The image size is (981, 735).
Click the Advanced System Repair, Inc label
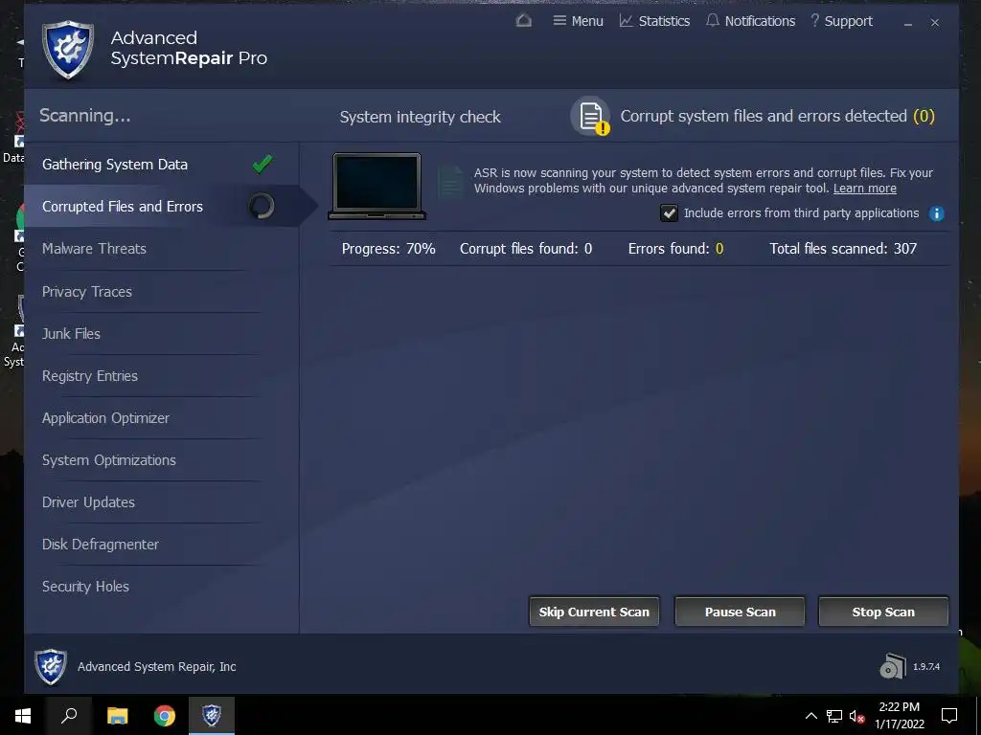click(x=156, y=667)
